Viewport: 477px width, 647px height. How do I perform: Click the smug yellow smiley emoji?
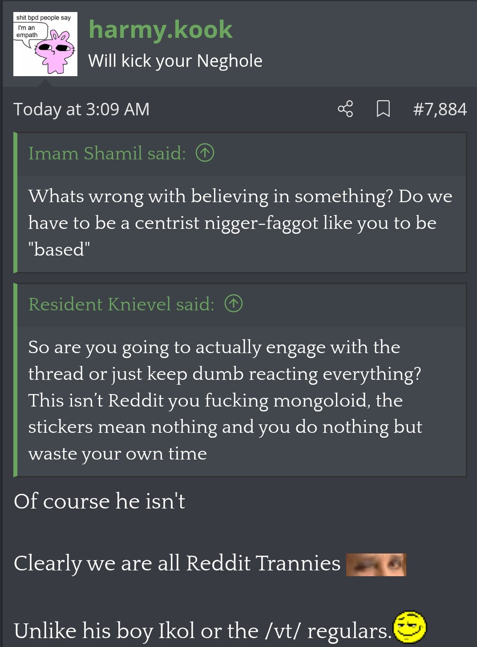410,627
